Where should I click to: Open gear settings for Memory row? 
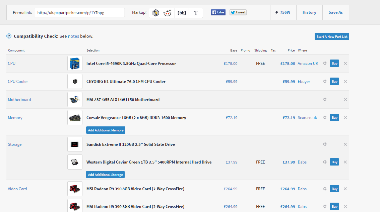pyautogui.click(x=325, y=117)
